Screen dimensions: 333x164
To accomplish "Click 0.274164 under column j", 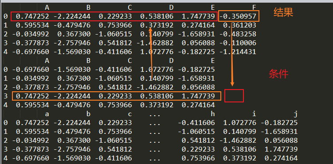I will [x=281, y=158].
